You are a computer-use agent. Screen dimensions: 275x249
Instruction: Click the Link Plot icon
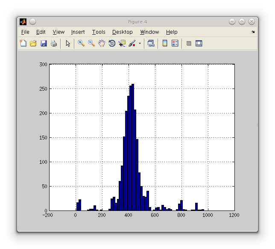[151, 43]
